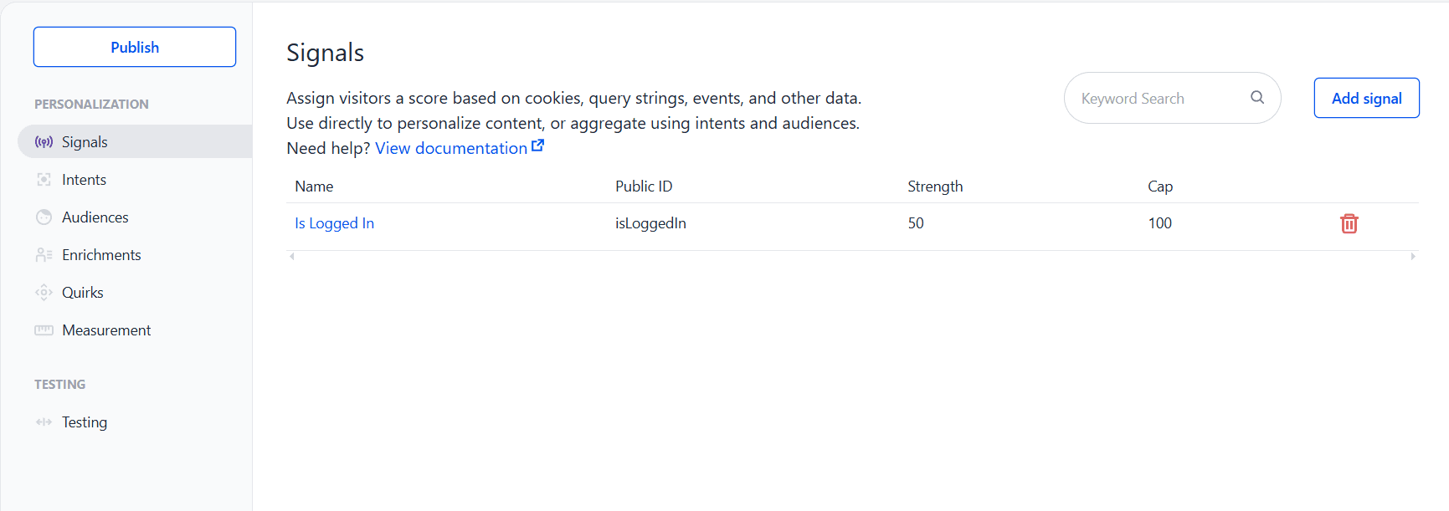Open external link icon next to documentation
Image resolution: width=1449 pixels, height=511 pixels.
click(x=538, y=146)
